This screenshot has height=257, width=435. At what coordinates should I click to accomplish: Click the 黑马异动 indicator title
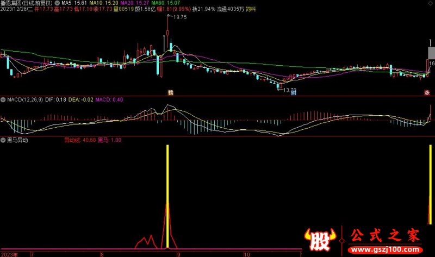coord(18,140)
